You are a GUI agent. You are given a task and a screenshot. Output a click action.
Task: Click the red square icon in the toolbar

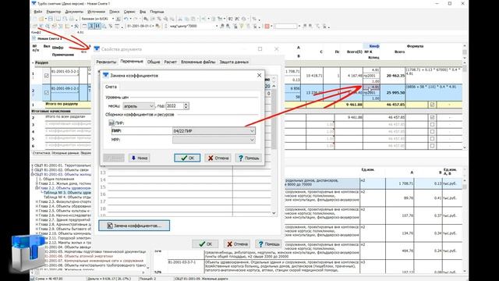267,26
